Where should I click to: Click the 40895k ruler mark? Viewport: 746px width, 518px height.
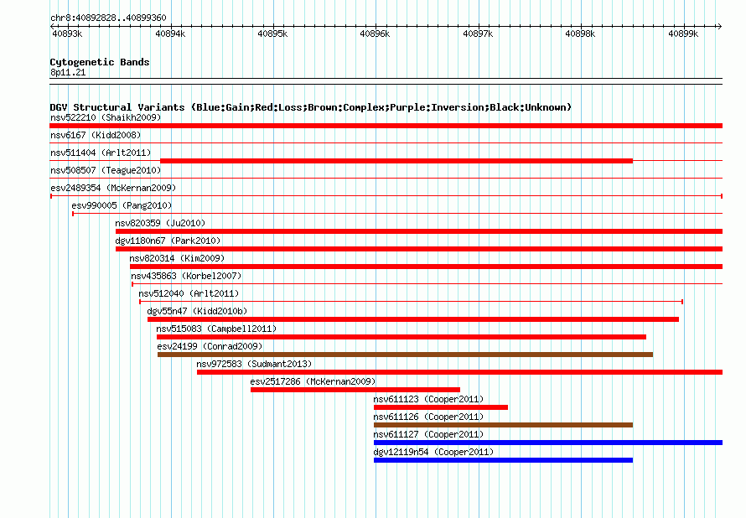(272, 34)
